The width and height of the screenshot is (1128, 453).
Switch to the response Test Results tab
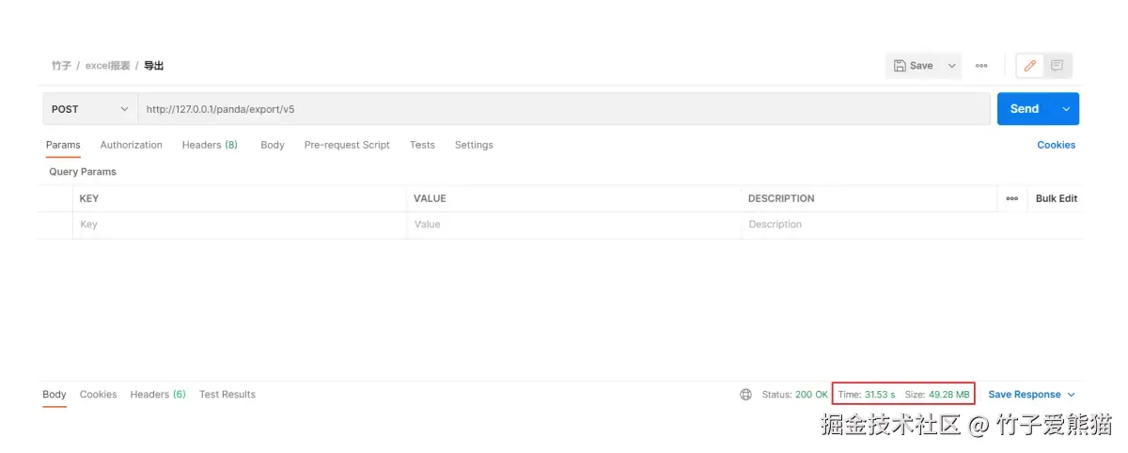point(227,395)
